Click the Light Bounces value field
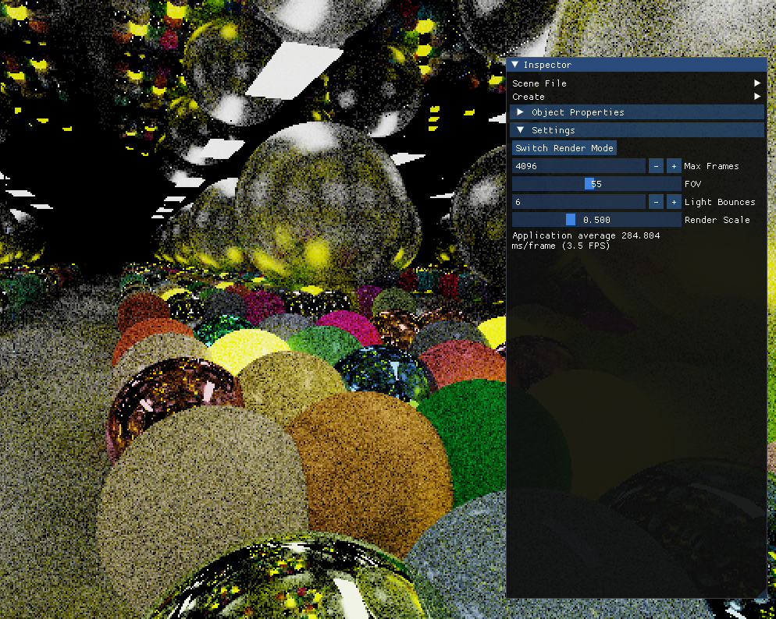Viewport: 776px width, 619px height. [x=578, y=202]
